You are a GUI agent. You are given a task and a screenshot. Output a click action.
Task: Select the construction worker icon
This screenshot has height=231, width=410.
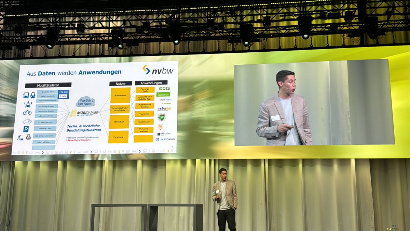[20, 138]
